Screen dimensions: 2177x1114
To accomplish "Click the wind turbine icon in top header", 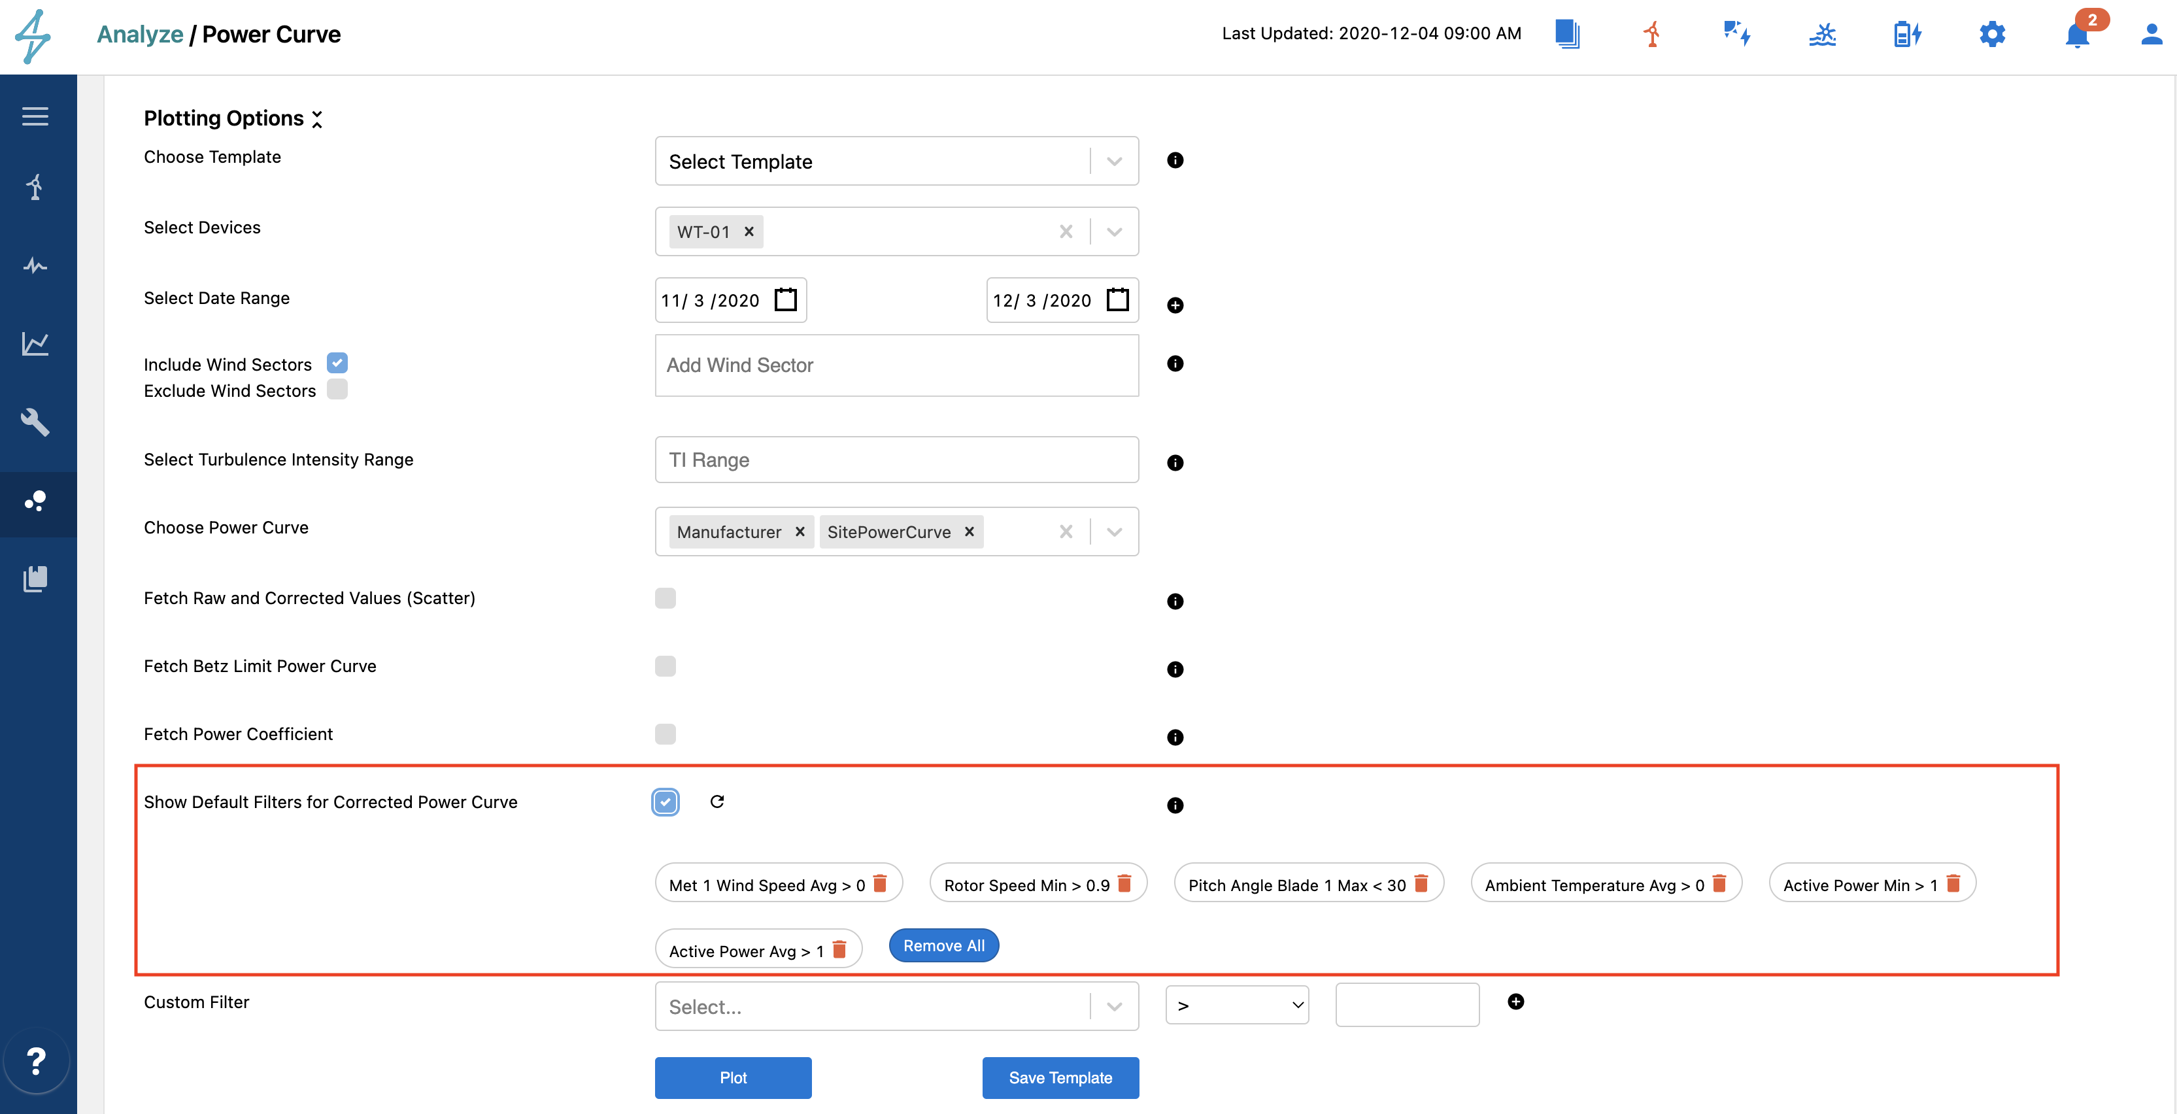I will (1652, 35).
